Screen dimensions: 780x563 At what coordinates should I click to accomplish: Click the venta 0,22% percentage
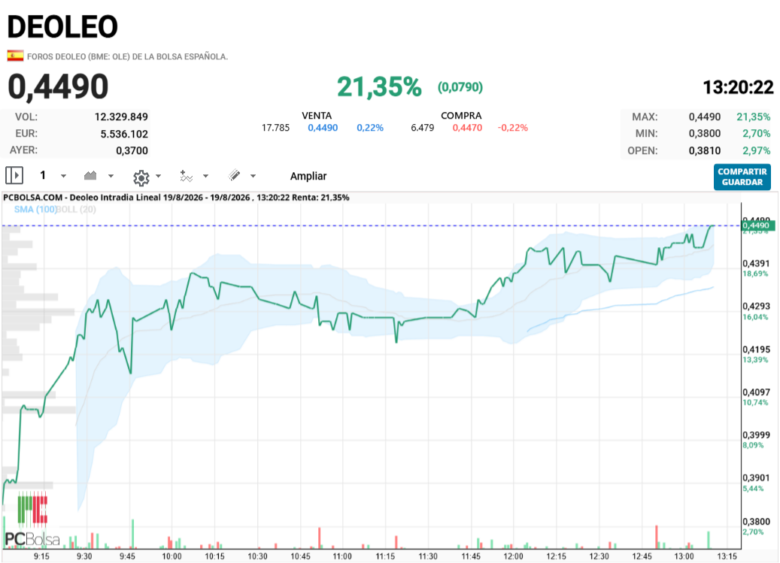point(370,128)
